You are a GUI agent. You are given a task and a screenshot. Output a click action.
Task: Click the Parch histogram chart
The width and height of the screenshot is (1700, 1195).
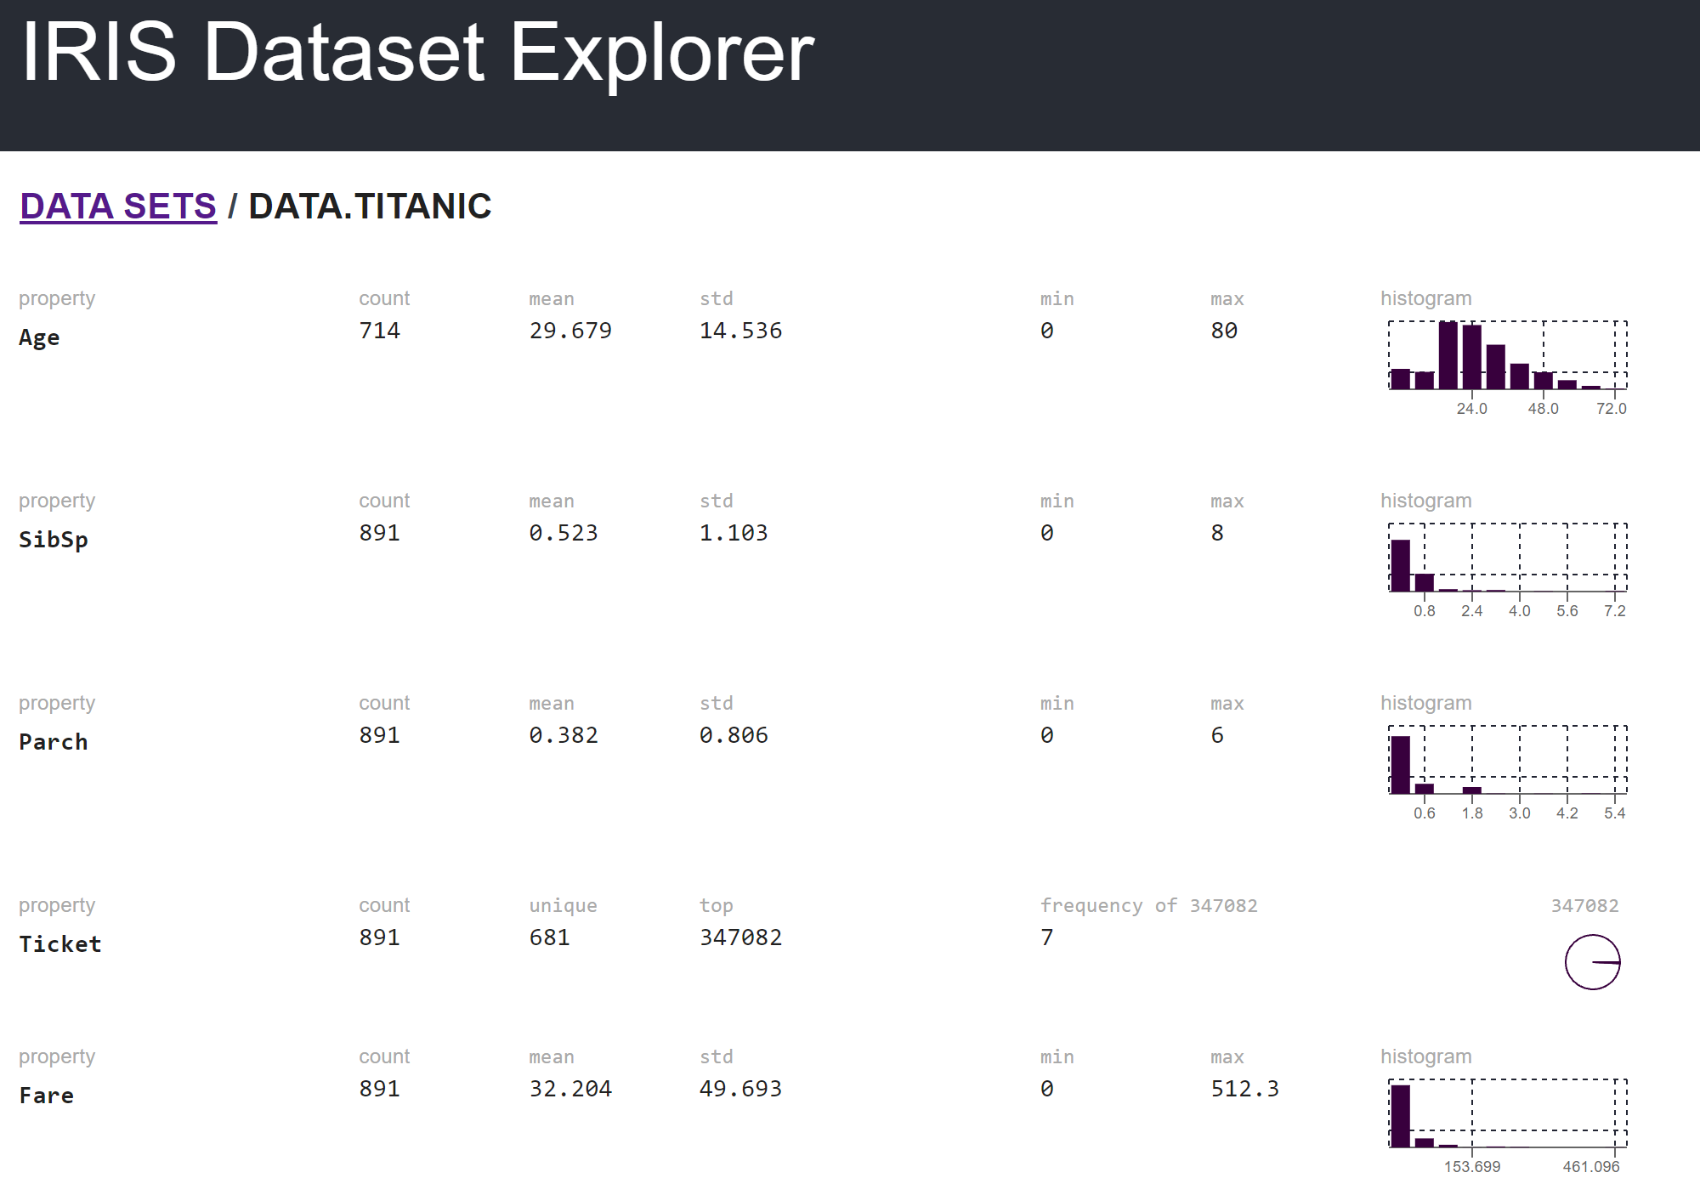coord(1507,761)
